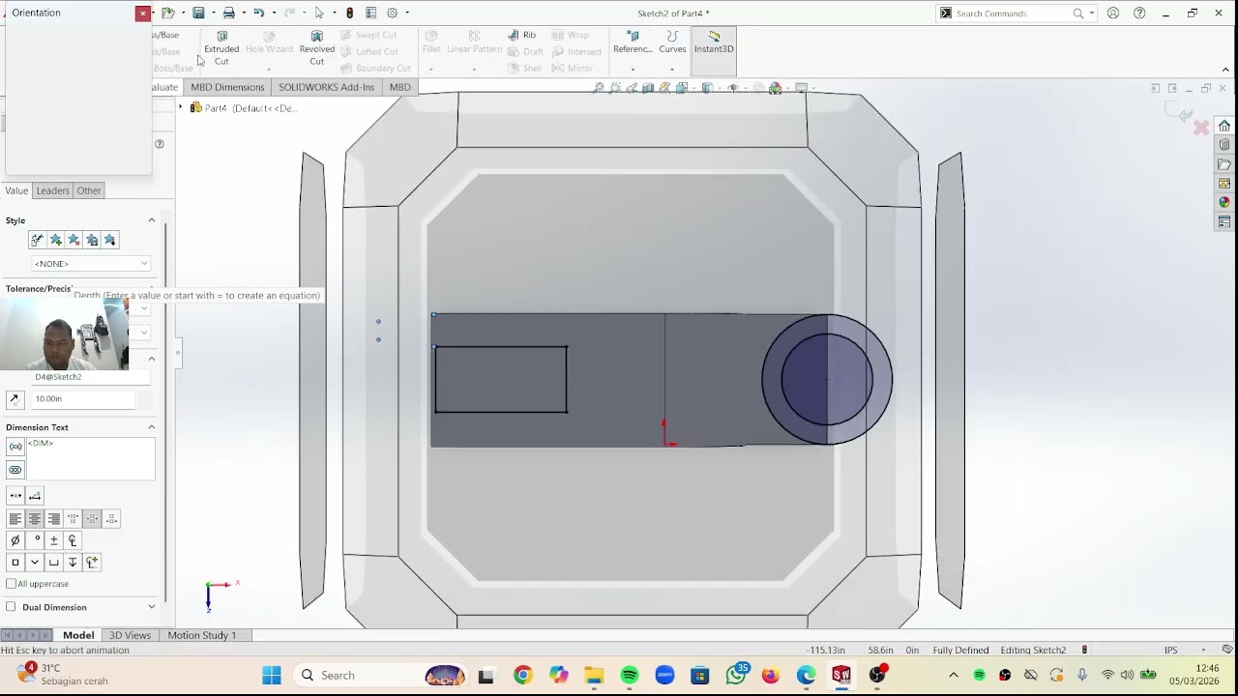
Task: Toggle Hide/Show Items eye icon
Action: tap(733, 88)
